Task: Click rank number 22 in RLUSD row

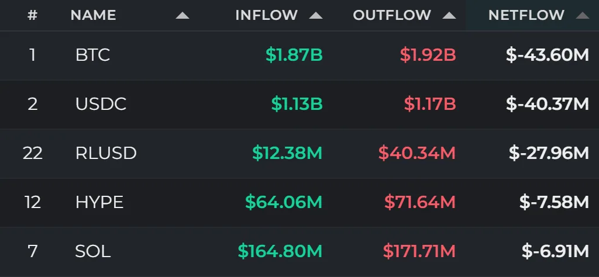Action: (x=33, y=153)
